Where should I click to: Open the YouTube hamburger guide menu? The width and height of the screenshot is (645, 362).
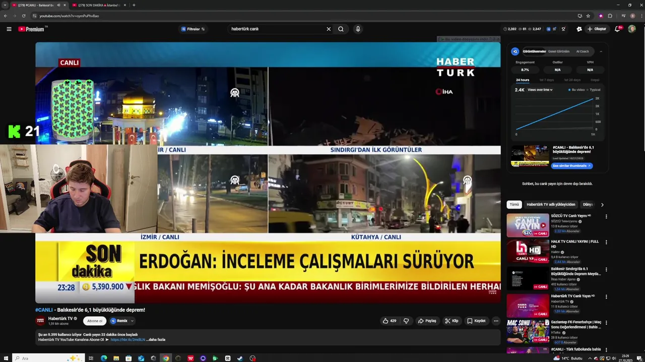pos(9,29)
